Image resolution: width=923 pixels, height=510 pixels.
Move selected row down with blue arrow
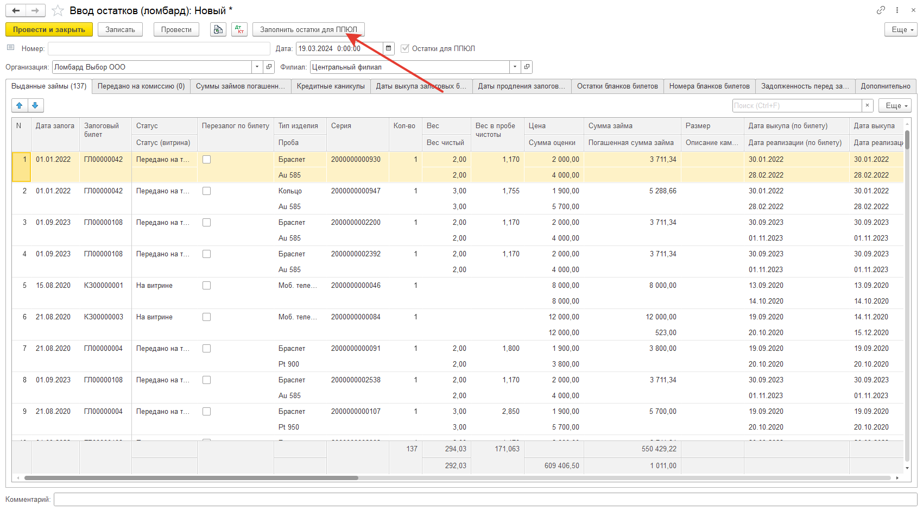point(35,105)
